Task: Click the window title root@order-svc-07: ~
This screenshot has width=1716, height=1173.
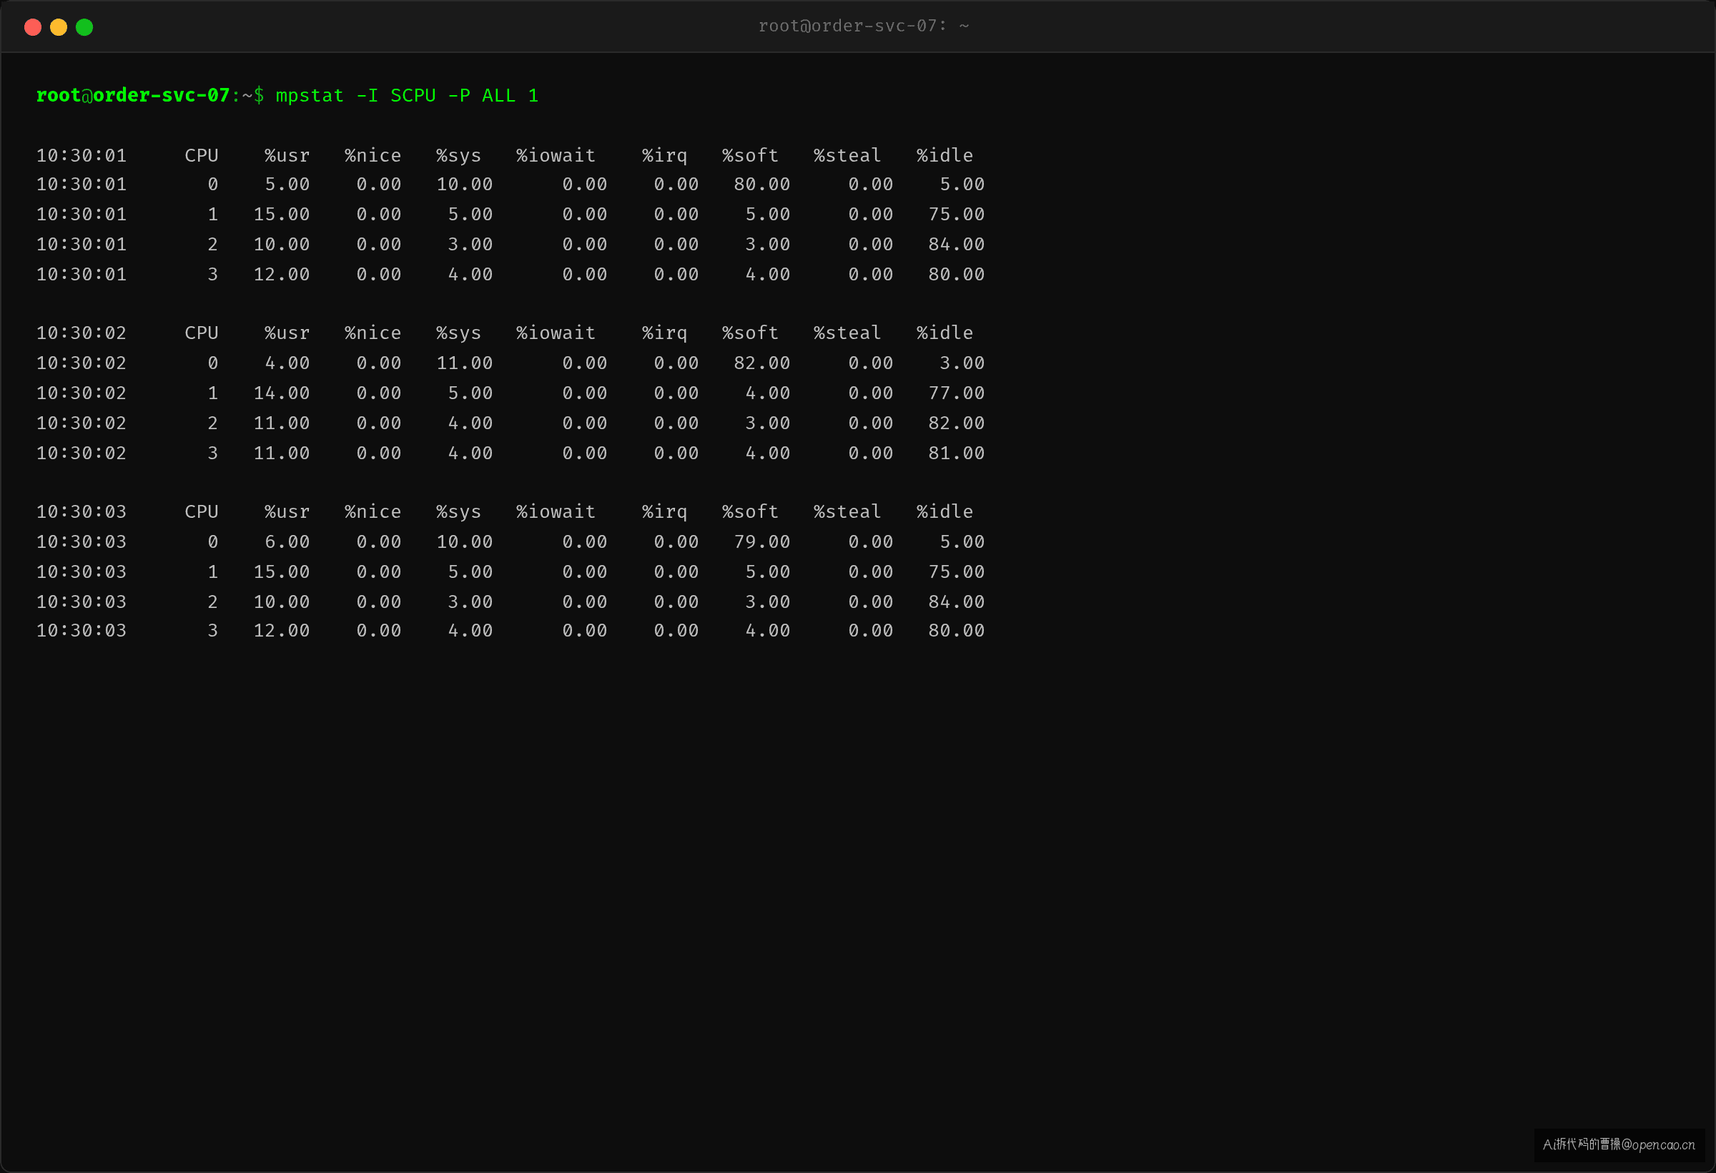Action: [863, 26]
